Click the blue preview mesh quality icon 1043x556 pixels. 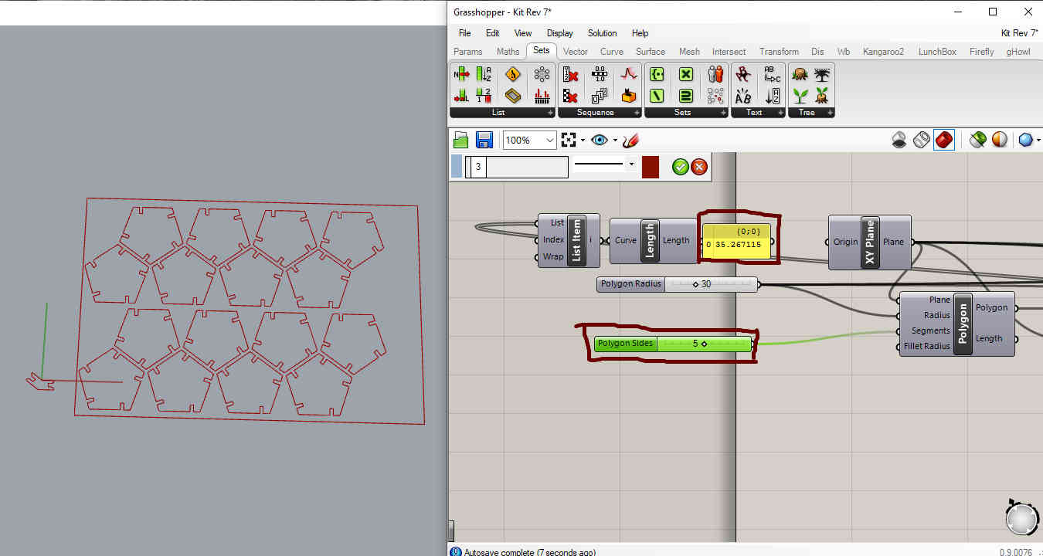(x=1026, y=140)
